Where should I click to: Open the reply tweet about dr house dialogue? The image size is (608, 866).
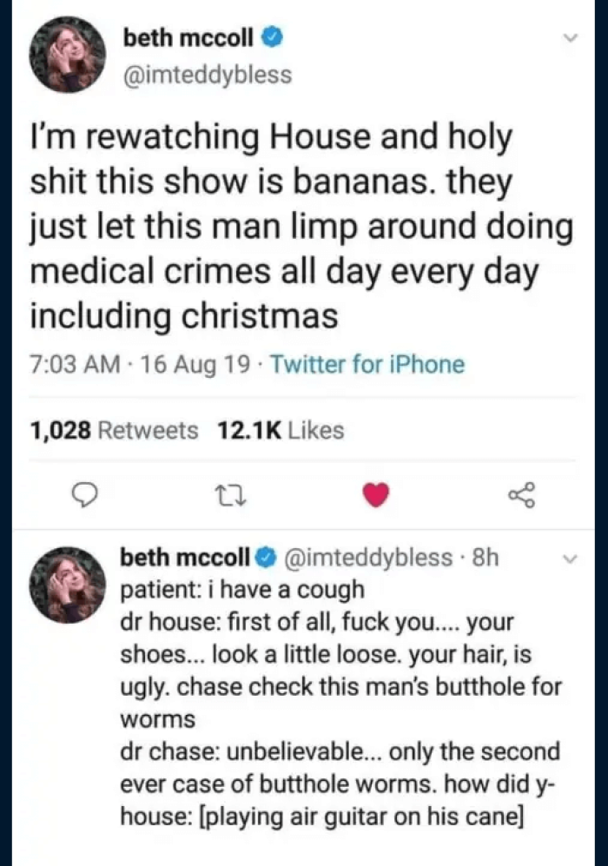(340, 686)
